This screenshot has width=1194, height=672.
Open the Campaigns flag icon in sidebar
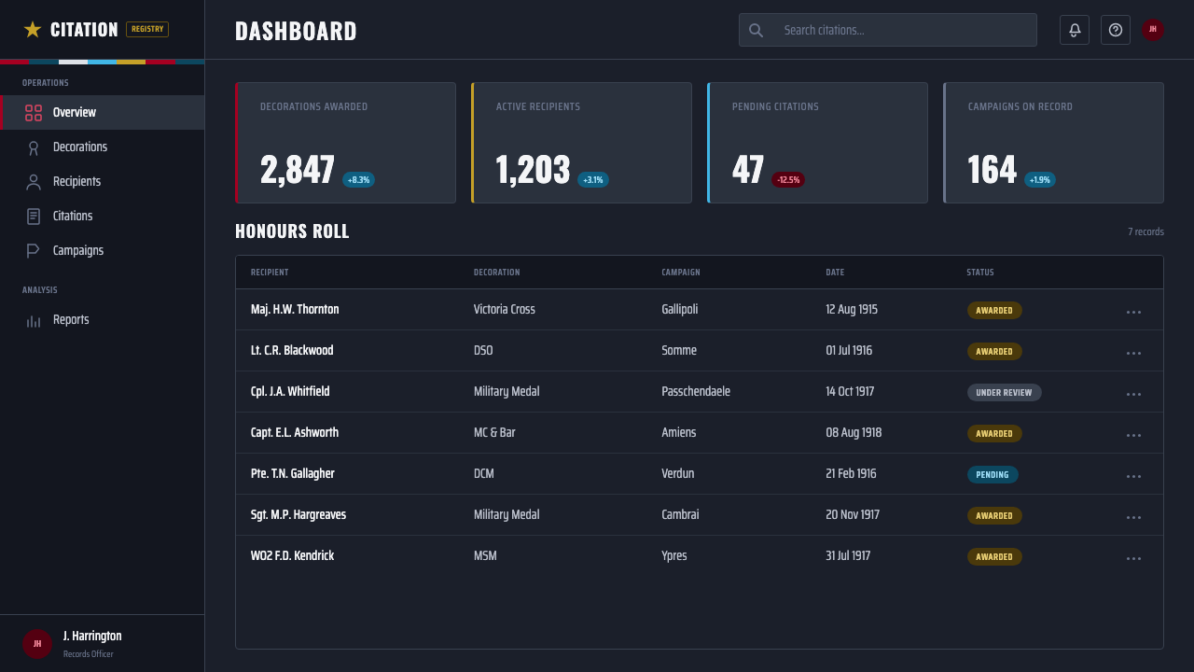coord(34,251)
